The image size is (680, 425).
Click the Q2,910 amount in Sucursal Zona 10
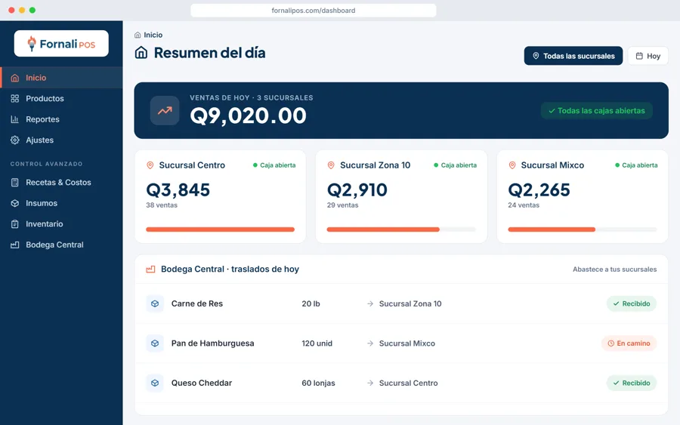(x=357, y=190)
